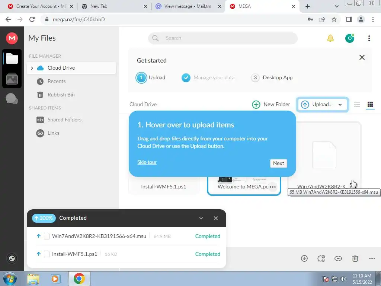This screenshot has width=381, height=286.
Task: Open Windows Explorer from the taskbar
Action: 33,279
